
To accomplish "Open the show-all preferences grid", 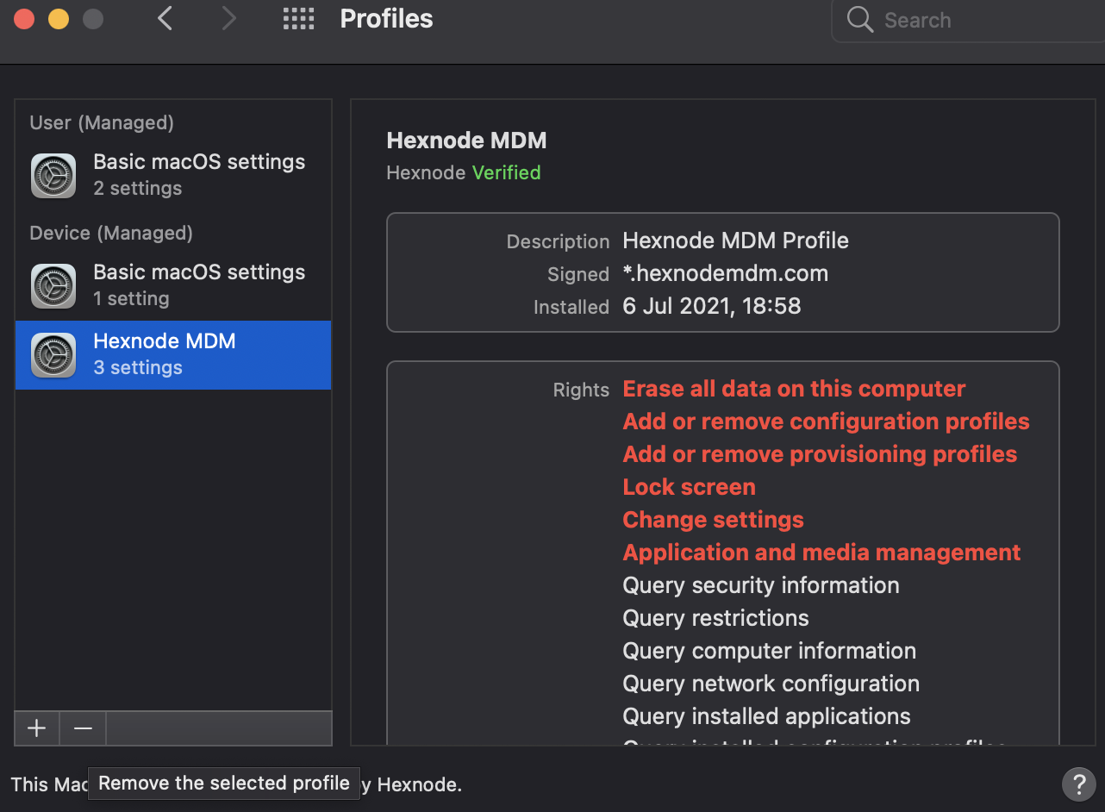I will coord(299,19).
